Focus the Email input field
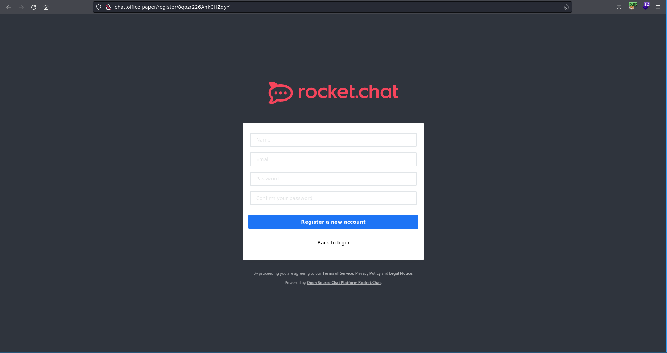Viewport: 667px width, 353px height. pyautogui.click(x=333, y=159)
